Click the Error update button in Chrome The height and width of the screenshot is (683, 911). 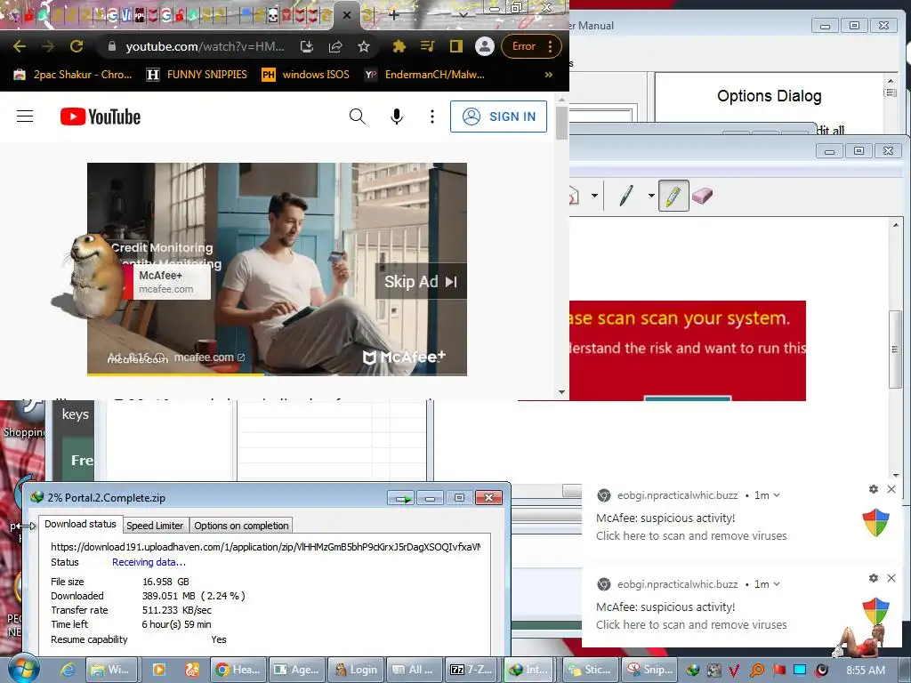[x=523, y=46]
